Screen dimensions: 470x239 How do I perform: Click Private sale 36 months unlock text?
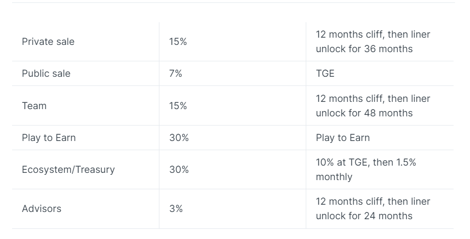pos(373,42)
